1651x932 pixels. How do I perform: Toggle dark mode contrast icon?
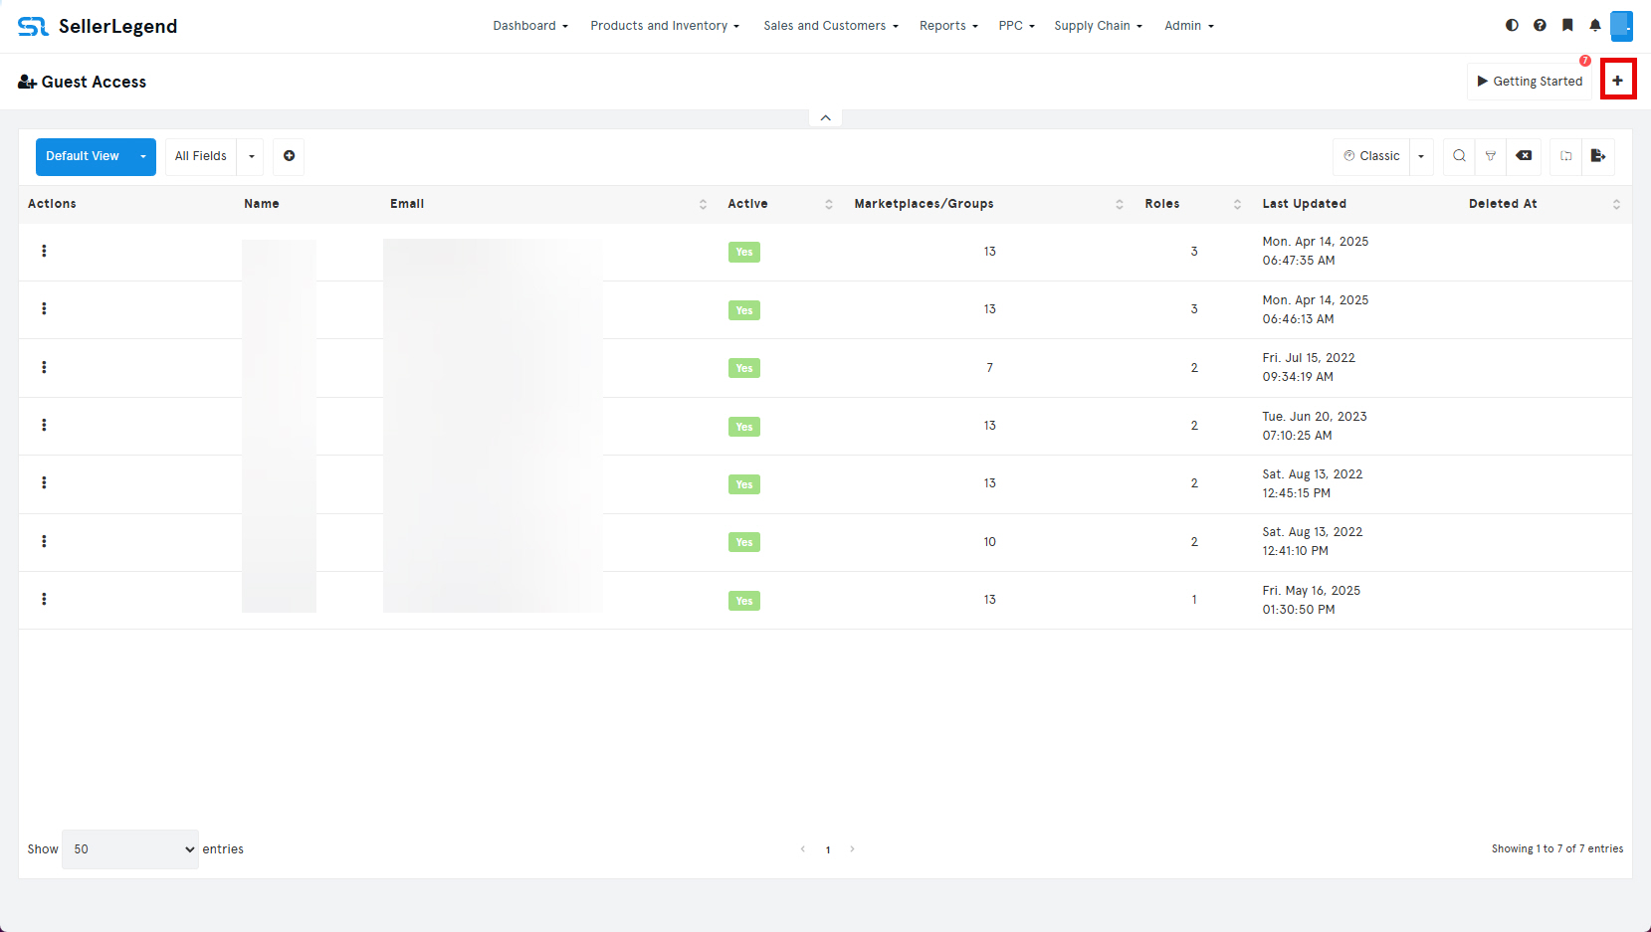pyautogui.click(x=1512, y=26)
